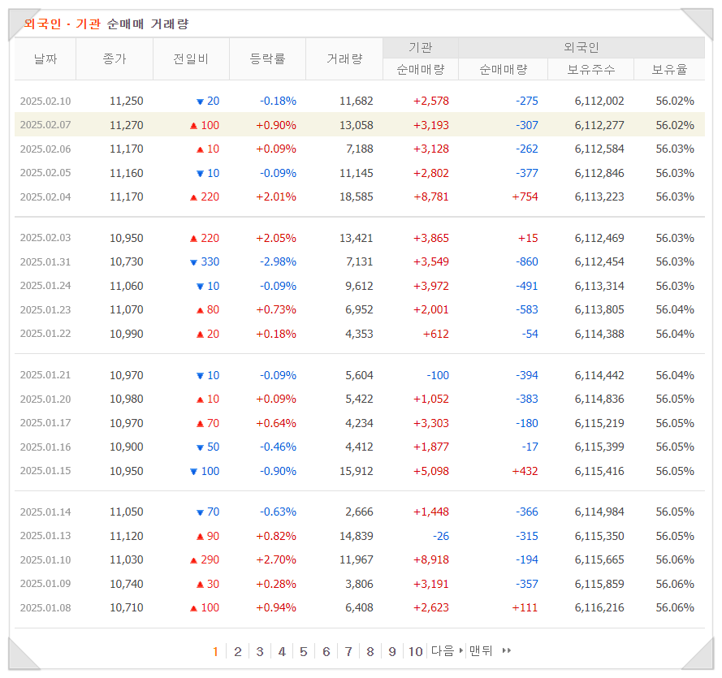
Task: Open page 3 in pagination
Action: click(x=260, y=651)
